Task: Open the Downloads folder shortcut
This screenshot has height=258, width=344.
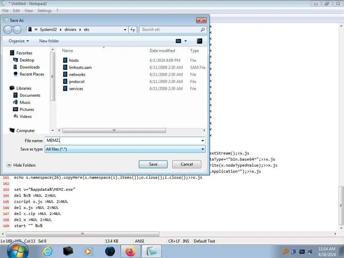Action: tap(30, 67)
